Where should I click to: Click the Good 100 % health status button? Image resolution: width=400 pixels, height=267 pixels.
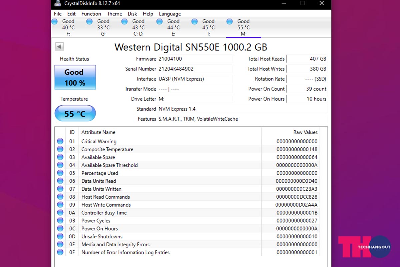75,77
